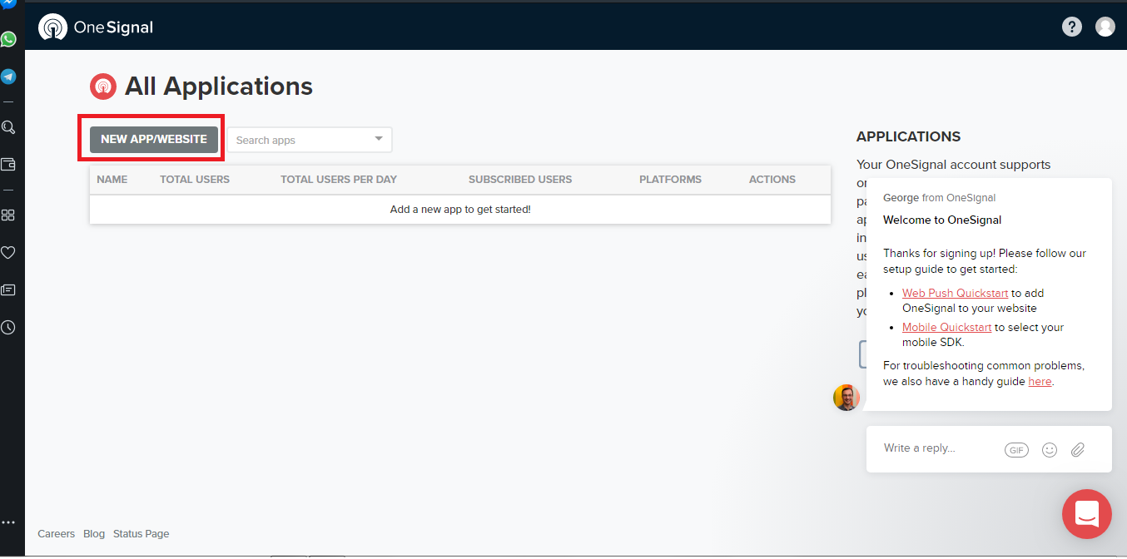
Task: Open Telegram in the browser sidebar
Action: (8, 77)
